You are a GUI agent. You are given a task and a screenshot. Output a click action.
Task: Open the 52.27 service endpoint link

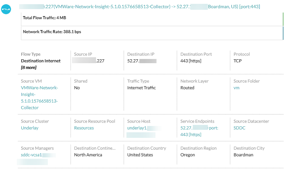tap(199, 131)
